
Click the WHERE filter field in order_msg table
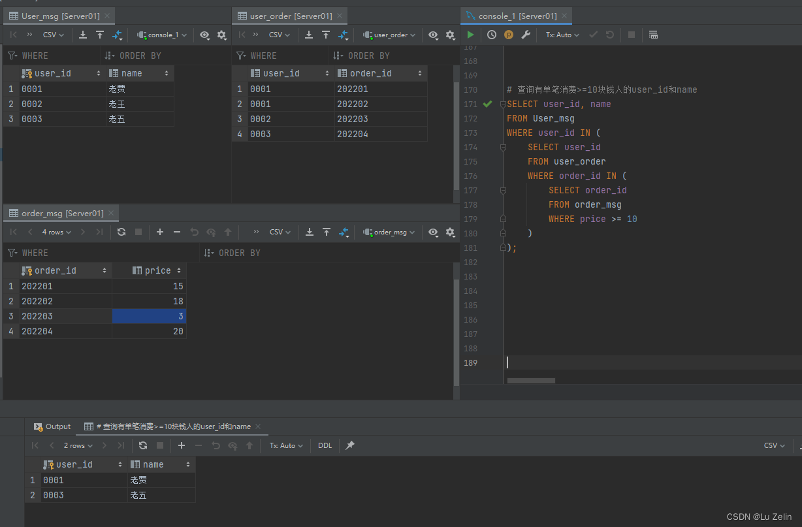(x=101, y=253)
